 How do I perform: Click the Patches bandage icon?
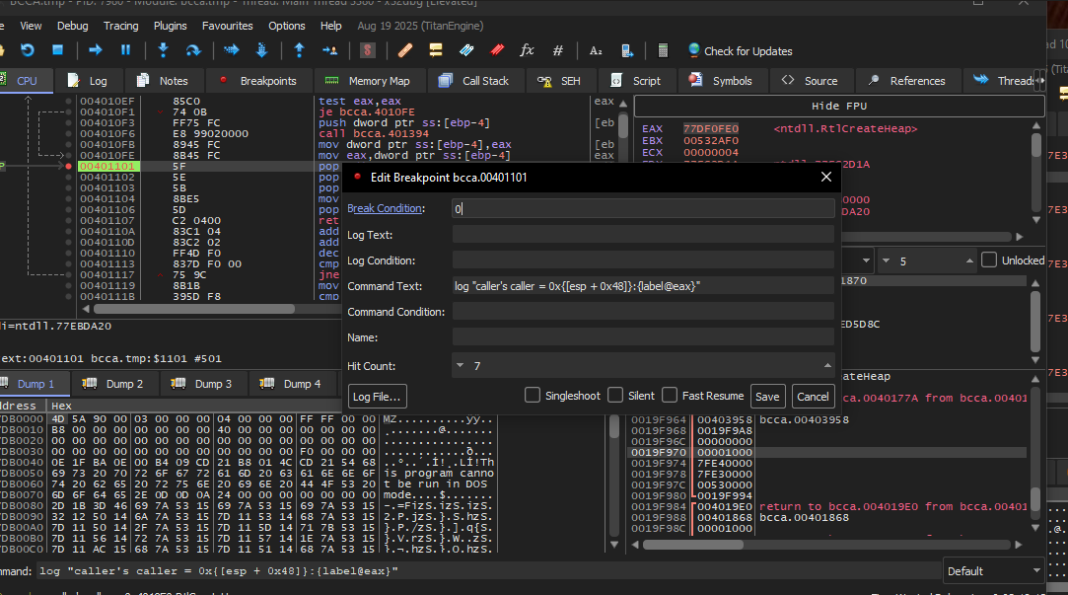405,49
